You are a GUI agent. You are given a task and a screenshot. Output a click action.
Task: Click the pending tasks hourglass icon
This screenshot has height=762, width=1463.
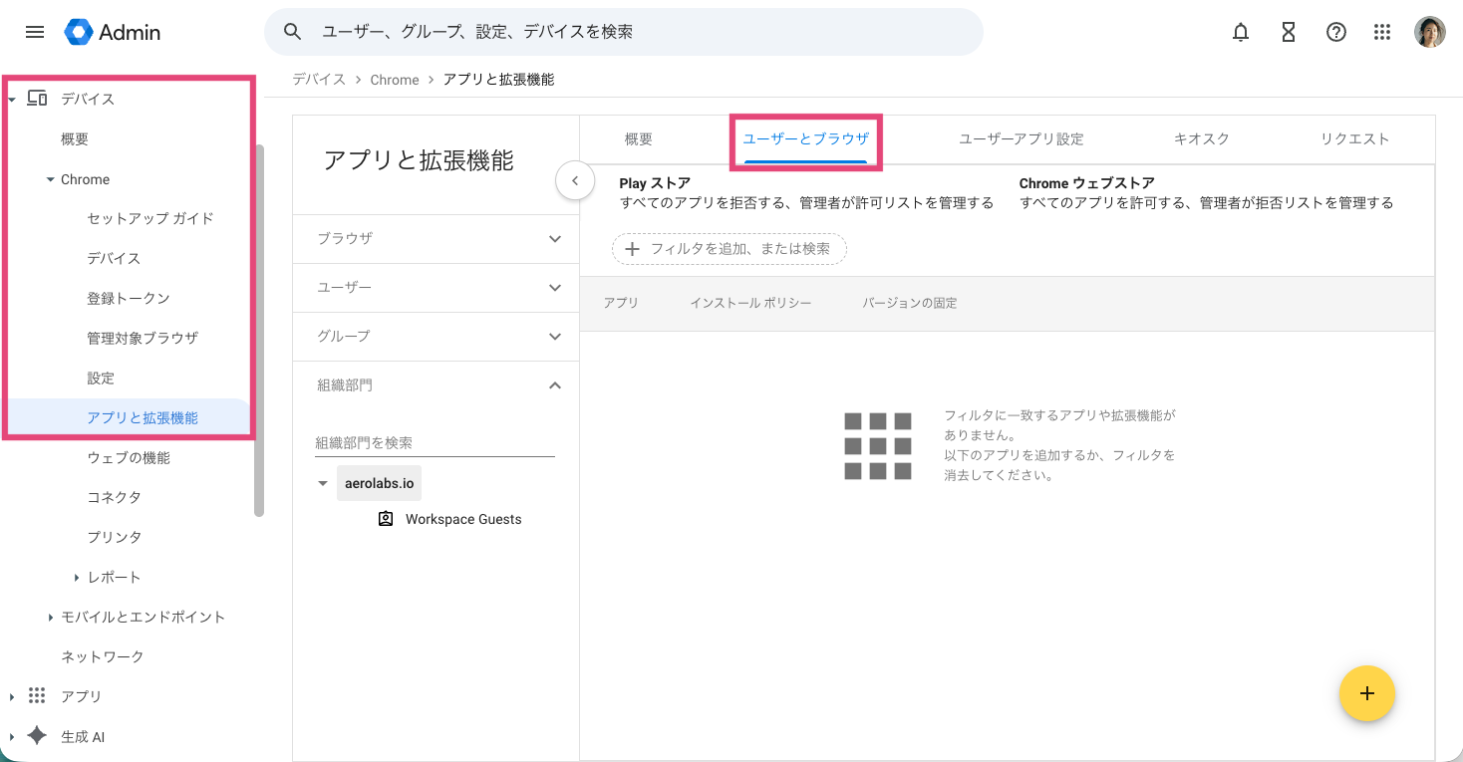1288,32
